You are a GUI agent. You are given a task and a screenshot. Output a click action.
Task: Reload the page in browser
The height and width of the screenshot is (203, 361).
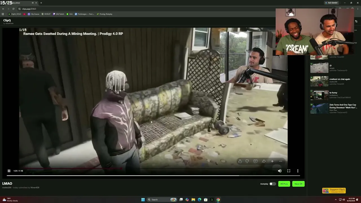click(x=13, y=9)
